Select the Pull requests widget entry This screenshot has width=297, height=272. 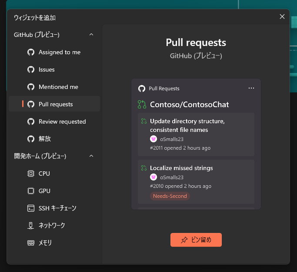click(54, 104)
